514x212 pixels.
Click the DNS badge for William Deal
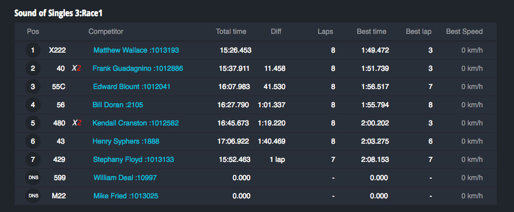(x=33, y=178)
